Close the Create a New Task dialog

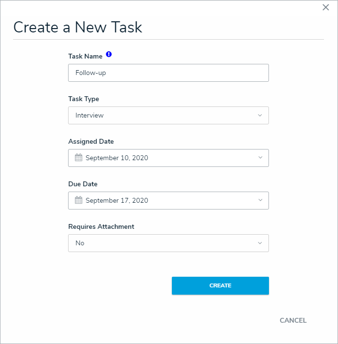pos(326,7)
